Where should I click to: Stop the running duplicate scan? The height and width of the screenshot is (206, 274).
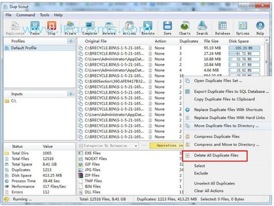tap(52, 28)
